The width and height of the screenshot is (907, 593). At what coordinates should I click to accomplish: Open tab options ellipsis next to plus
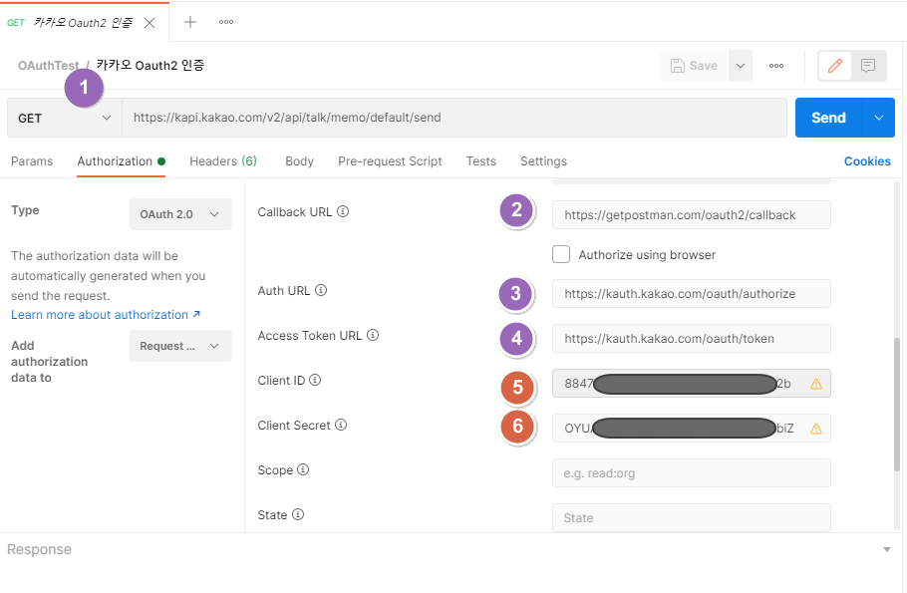pos(226,22)
